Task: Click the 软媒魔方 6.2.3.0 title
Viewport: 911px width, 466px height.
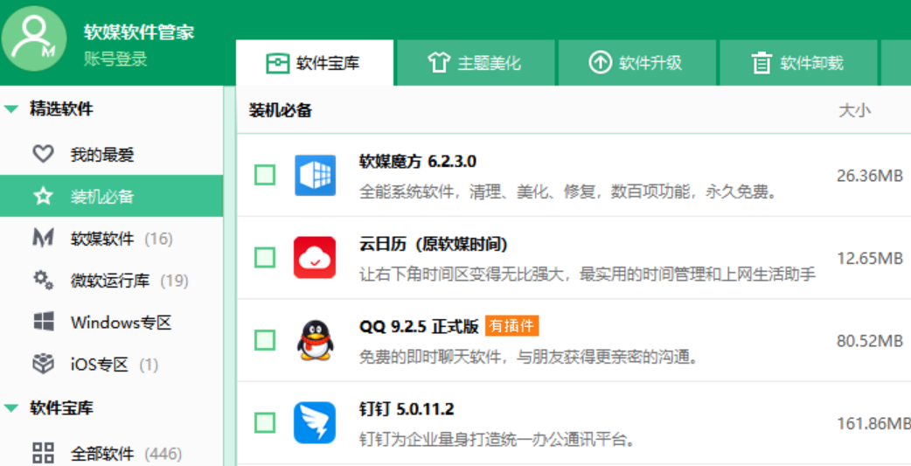Action: click(418, 161)
